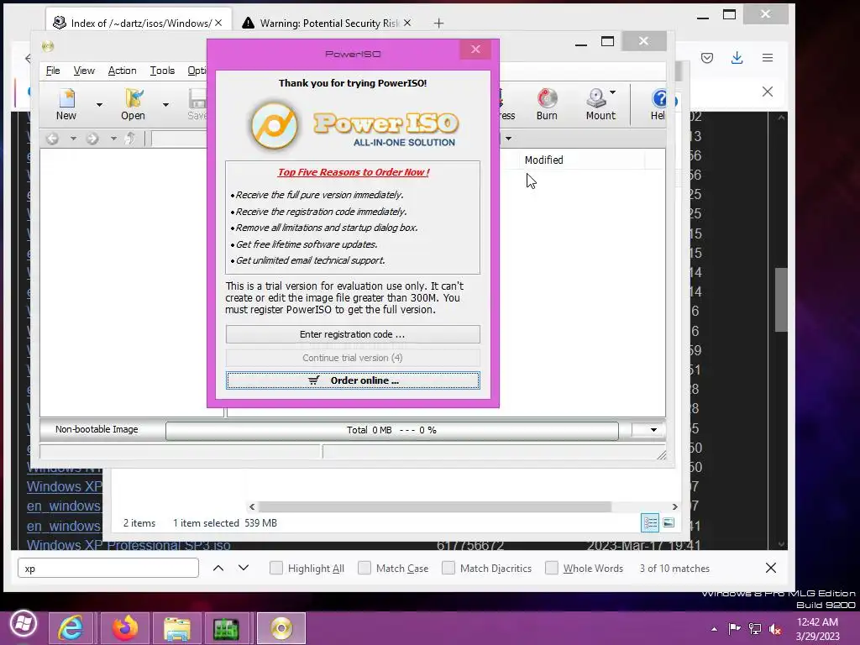The height and width of the screenshot is (645, 860).
Task: Open the Back history dropdown arrow
Action: 73,139
